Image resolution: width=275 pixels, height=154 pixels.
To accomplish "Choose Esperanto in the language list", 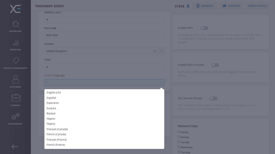I will click(x=53, y=103).
